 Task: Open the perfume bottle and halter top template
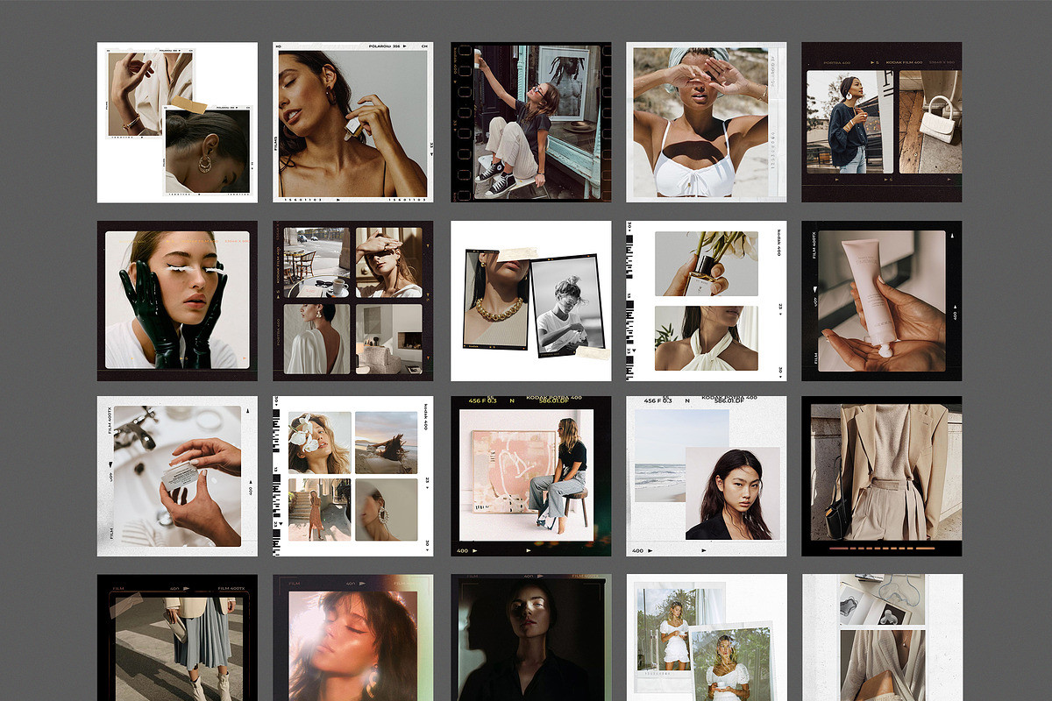point(706,301)
